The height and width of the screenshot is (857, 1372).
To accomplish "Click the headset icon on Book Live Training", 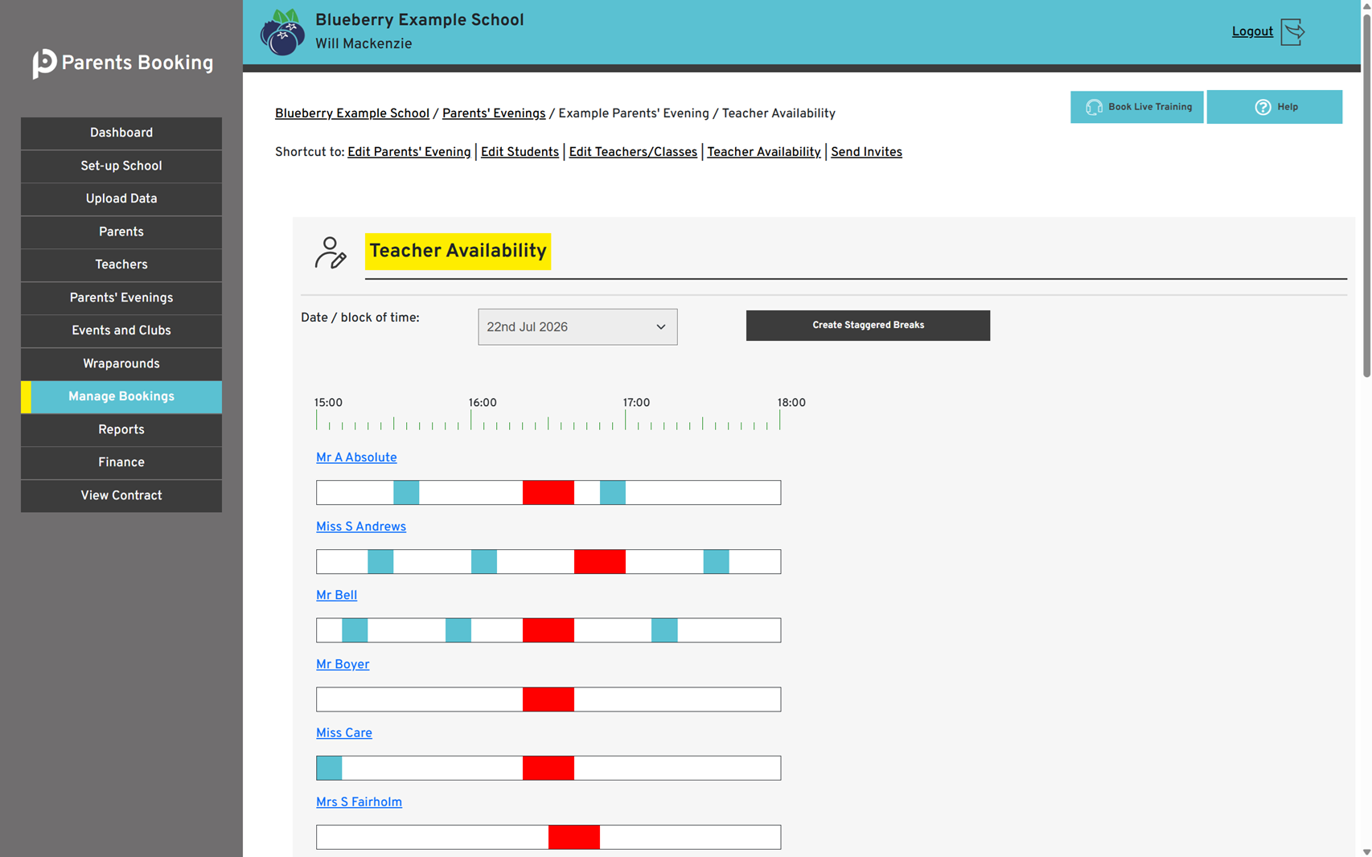I will (1094, 107).
